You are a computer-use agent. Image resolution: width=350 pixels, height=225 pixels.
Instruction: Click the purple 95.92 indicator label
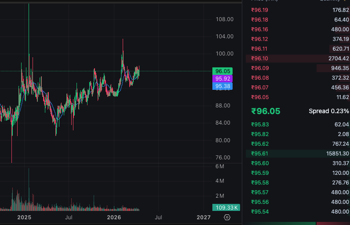point(222,79)
